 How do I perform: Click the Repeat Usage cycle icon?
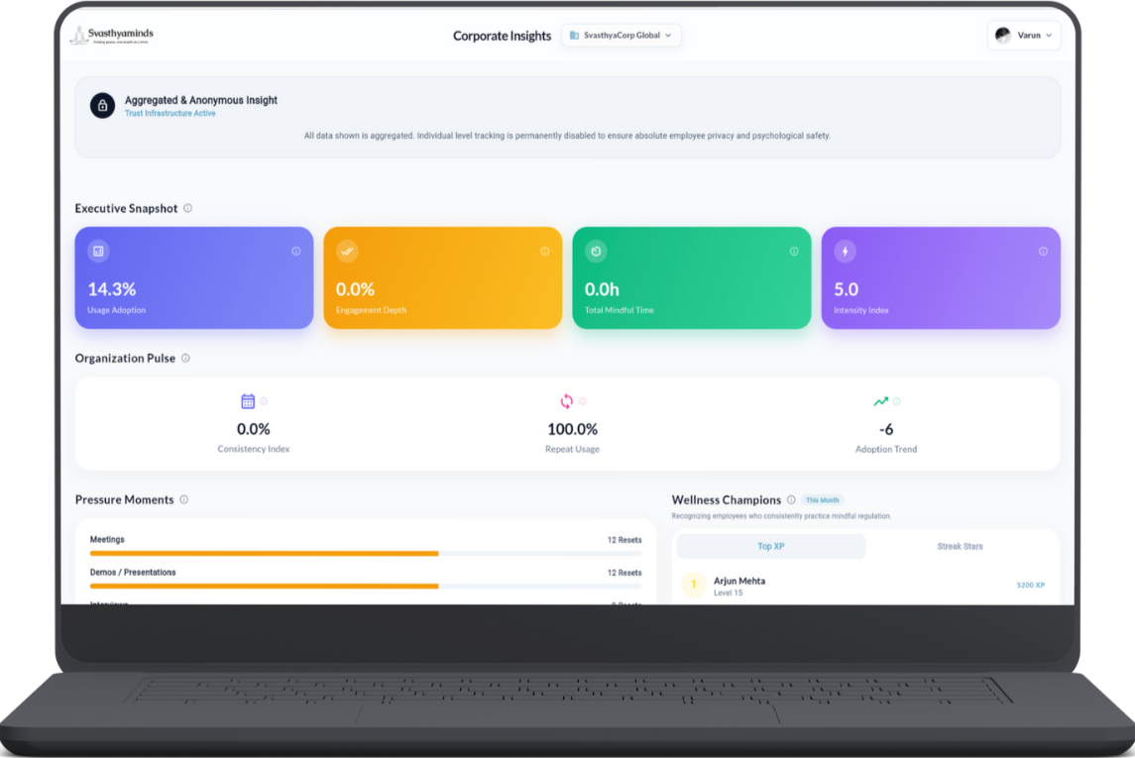point(566,401)
